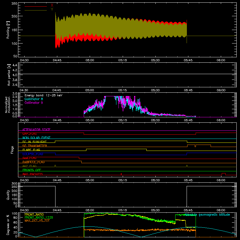Click the 250 value on pointing axis
240x240 pixels.
14,4
